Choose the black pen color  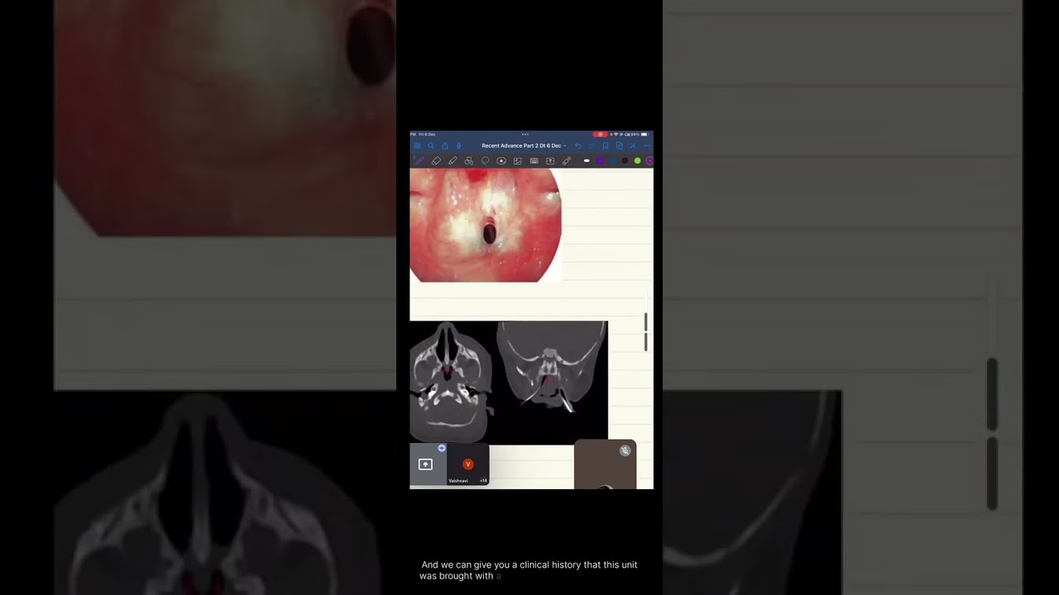click(625, 160)
